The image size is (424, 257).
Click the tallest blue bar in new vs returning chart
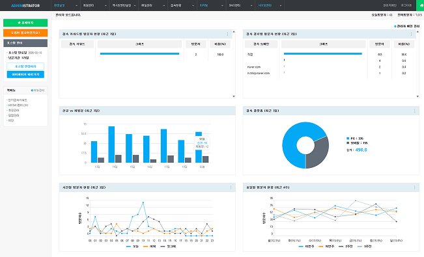tap(111, 144)
